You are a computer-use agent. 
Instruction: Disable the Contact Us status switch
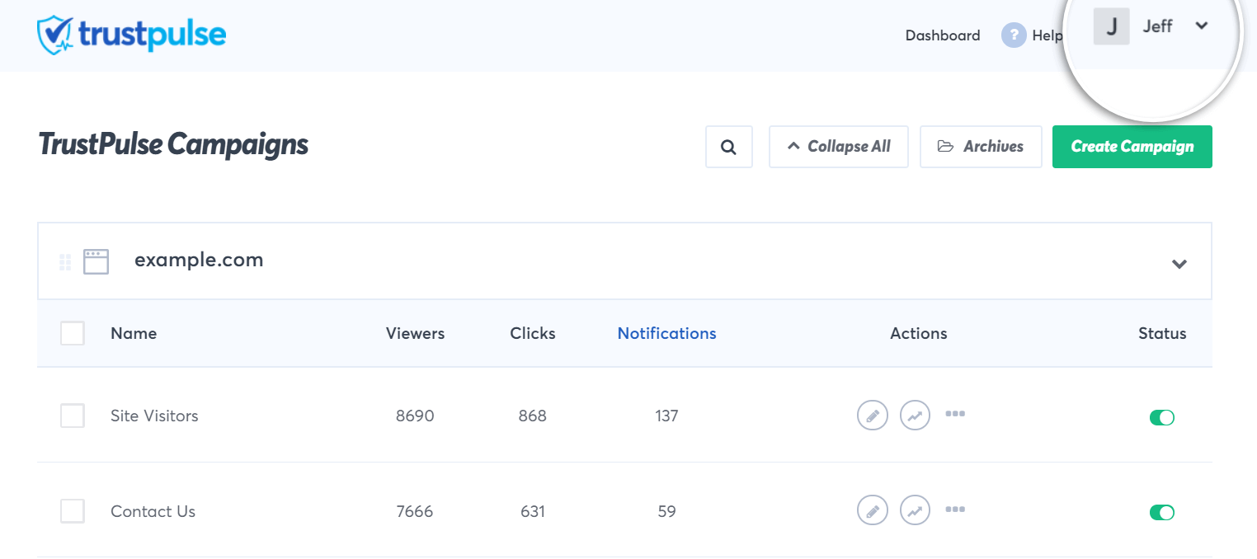point(1162,513)
